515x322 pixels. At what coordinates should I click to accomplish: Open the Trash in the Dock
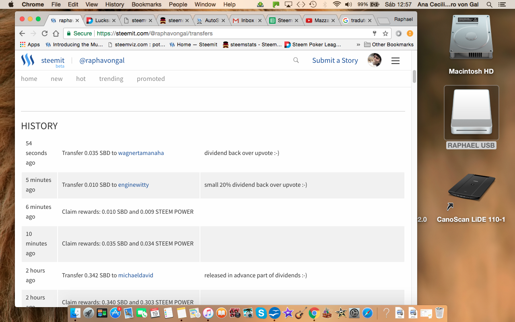click(439, 313)
